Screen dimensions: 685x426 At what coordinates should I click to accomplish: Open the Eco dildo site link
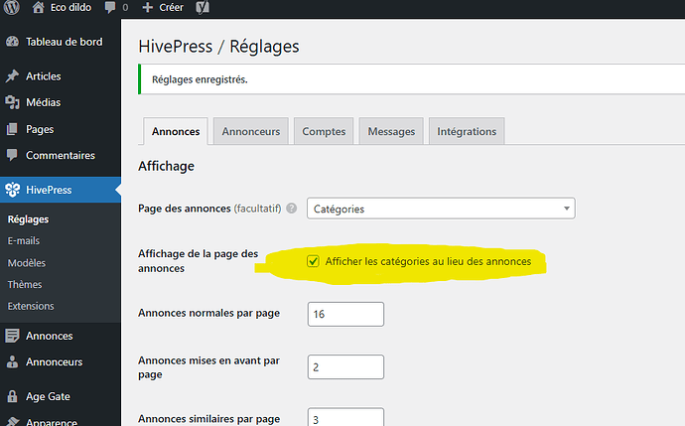(70, 7)
